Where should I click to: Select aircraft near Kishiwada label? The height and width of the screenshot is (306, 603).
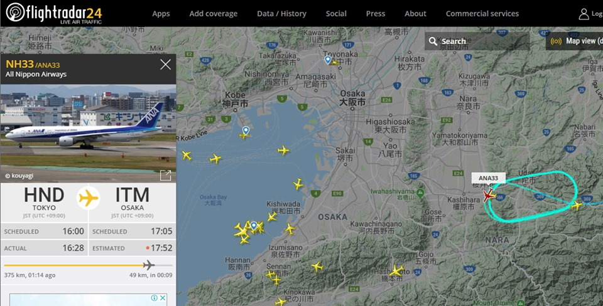click(x=272, y=217)
